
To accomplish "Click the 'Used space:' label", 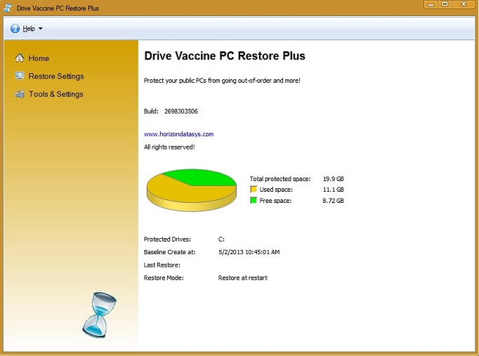I will tap(276, 190).
